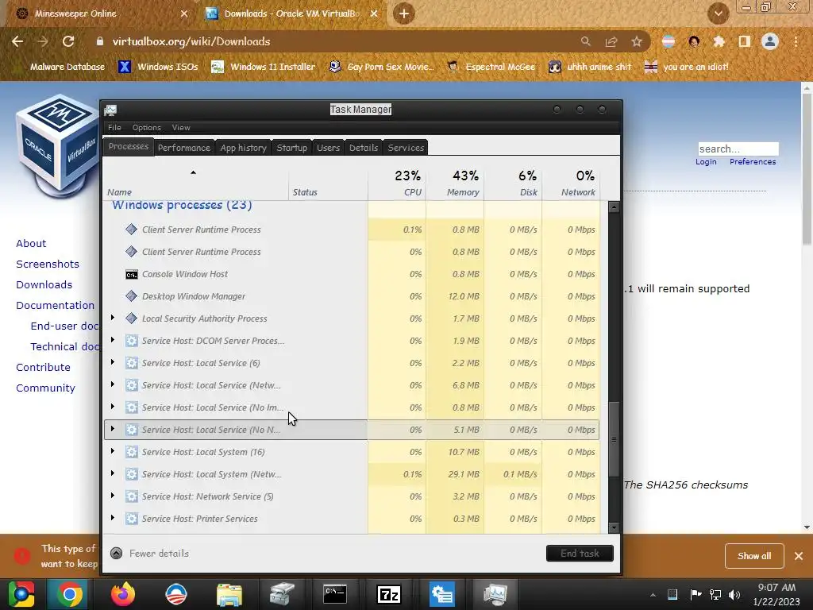Open the View menu in Task Manager
Image resolution: width=813 pixels, height=610 pixels.
click(x=181, y=128)
